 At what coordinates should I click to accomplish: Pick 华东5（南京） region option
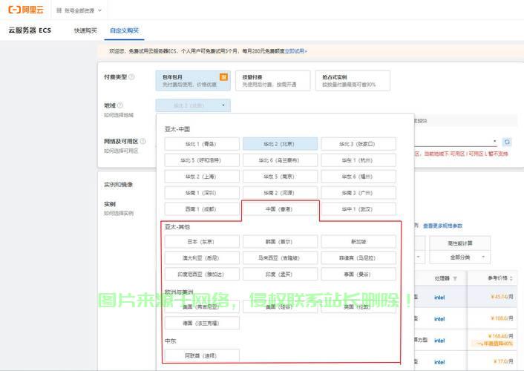(280, 177)
